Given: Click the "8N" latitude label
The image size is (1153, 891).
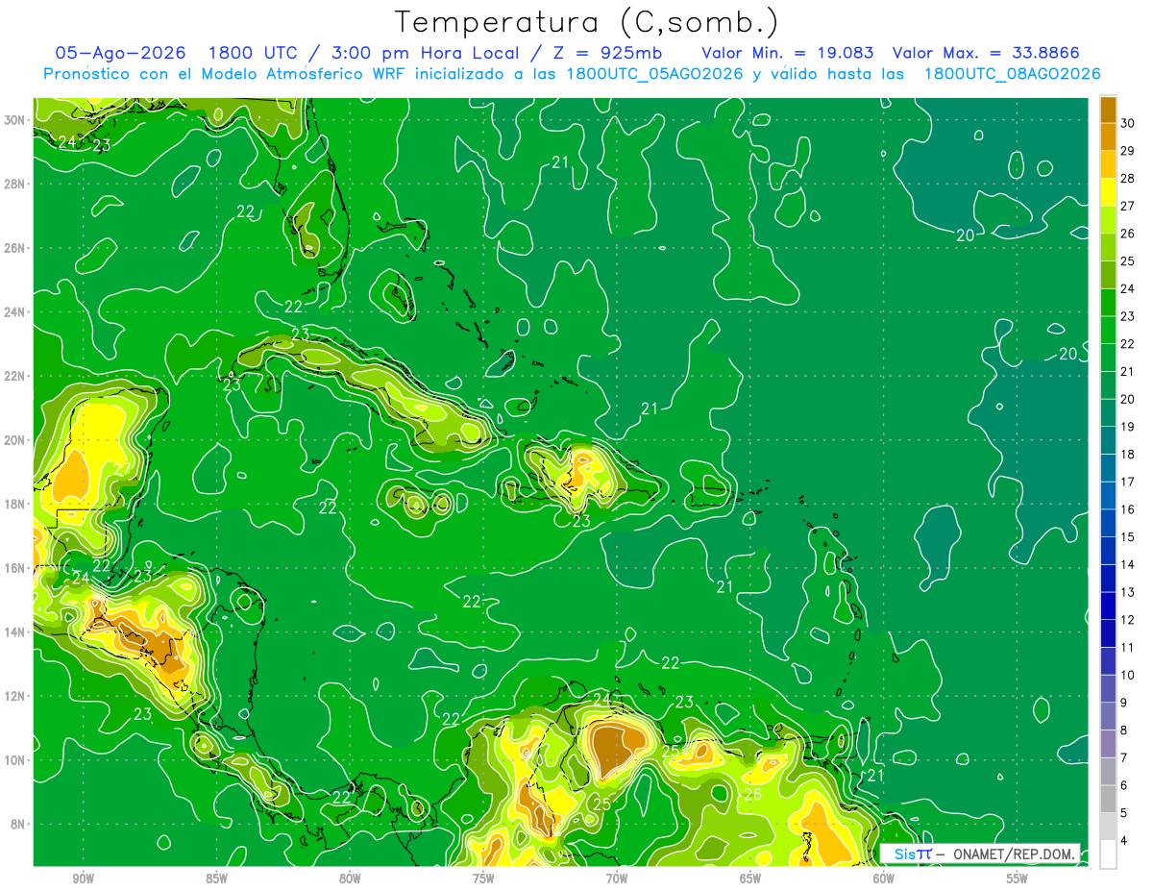Looking at the screenshot, I should 18,824.
